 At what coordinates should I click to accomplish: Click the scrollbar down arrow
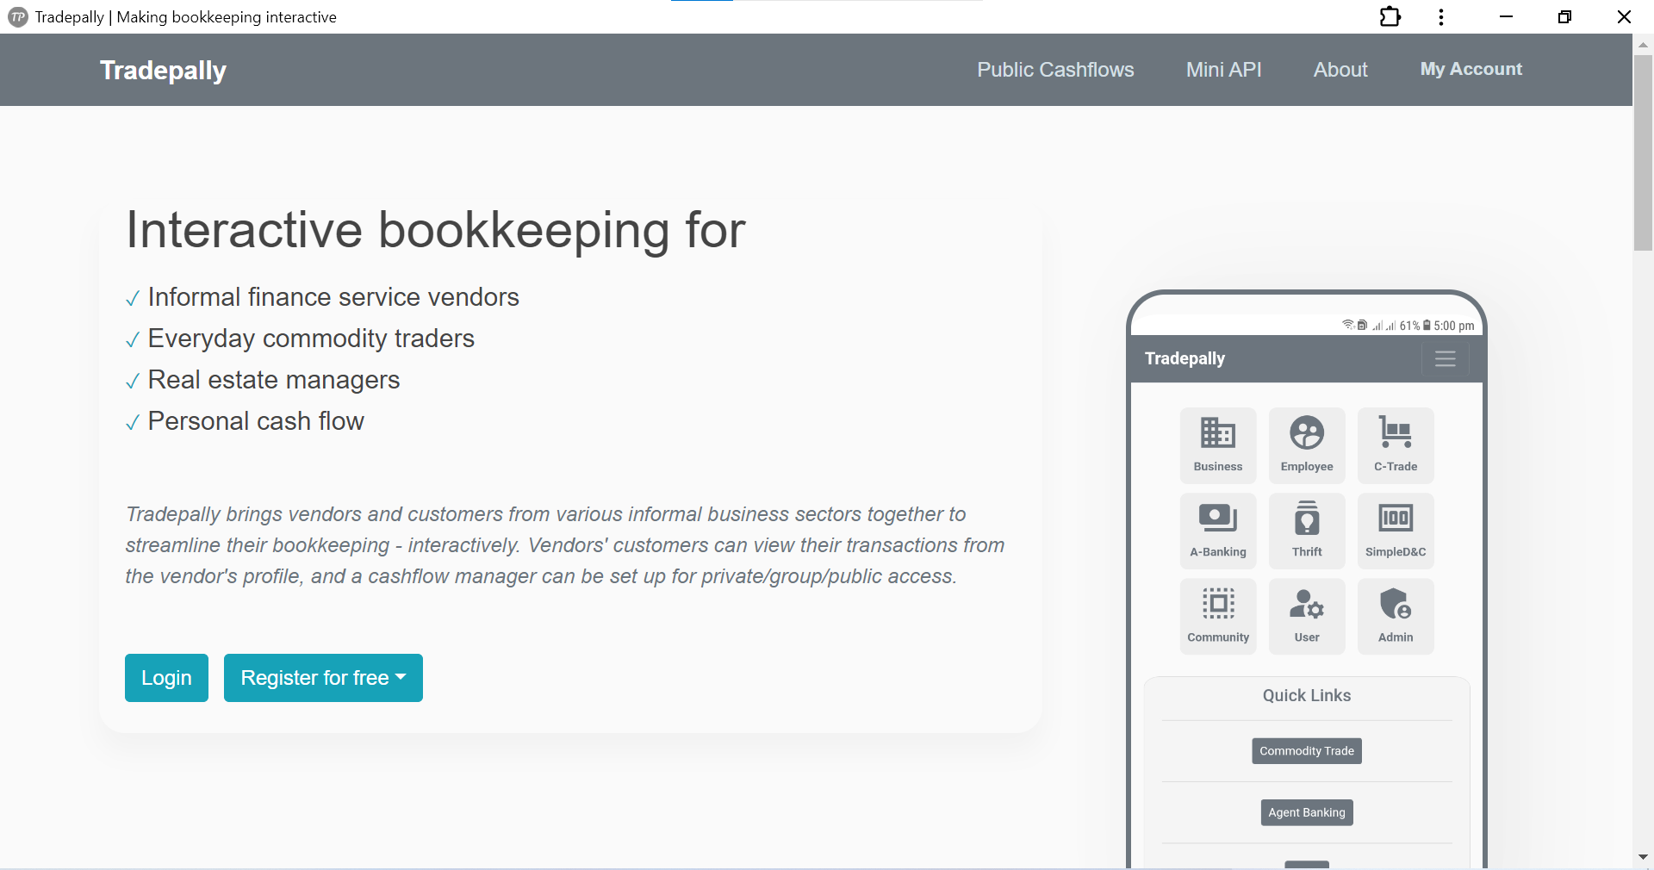pyautogui.click(x=1643, y=857)
